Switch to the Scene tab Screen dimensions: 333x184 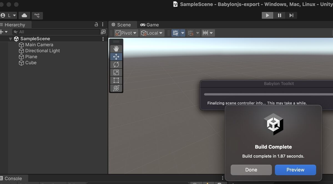click(121, 25)
